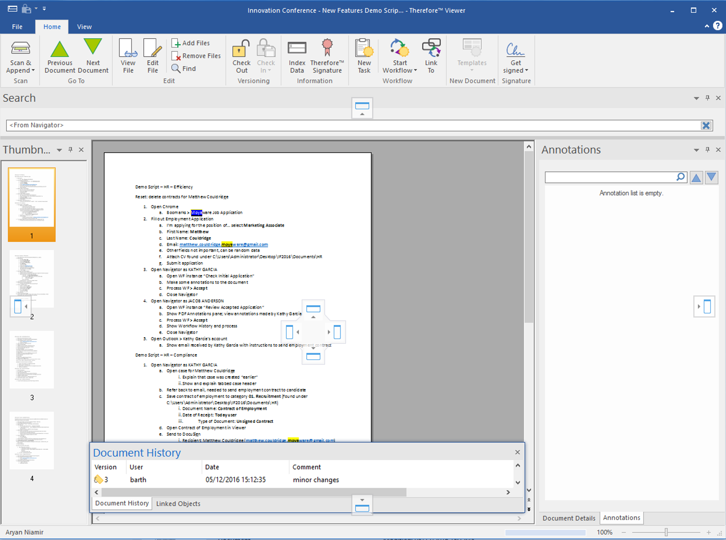Select page 1 thumbnail
Image resolution: width=726 pixels, height=540 pixels.
pyautogui.click(x=32, y=204)
